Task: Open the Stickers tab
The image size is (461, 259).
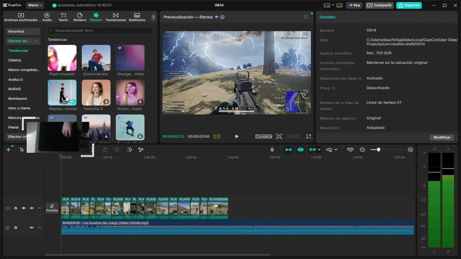Action: pos(80,17)
